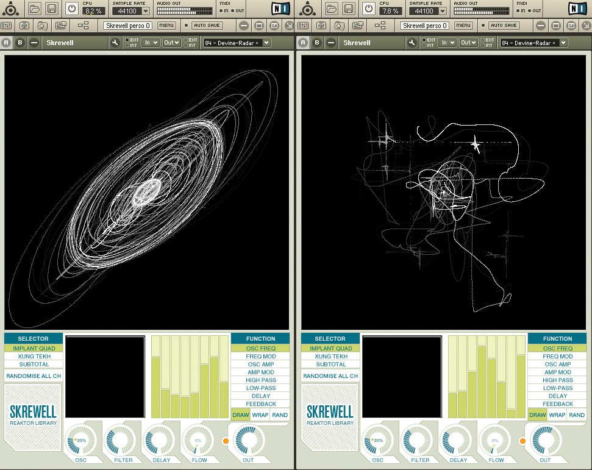
Task: Open the Out dropdown in left Skrewell header
Action: [x=171, y=43]
